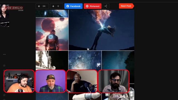Open the white space station image

(x=52, y=60)
